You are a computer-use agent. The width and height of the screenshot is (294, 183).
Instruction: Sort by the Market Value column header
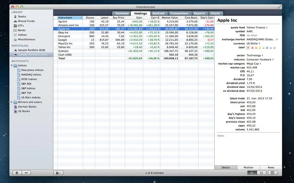point(169,18)
